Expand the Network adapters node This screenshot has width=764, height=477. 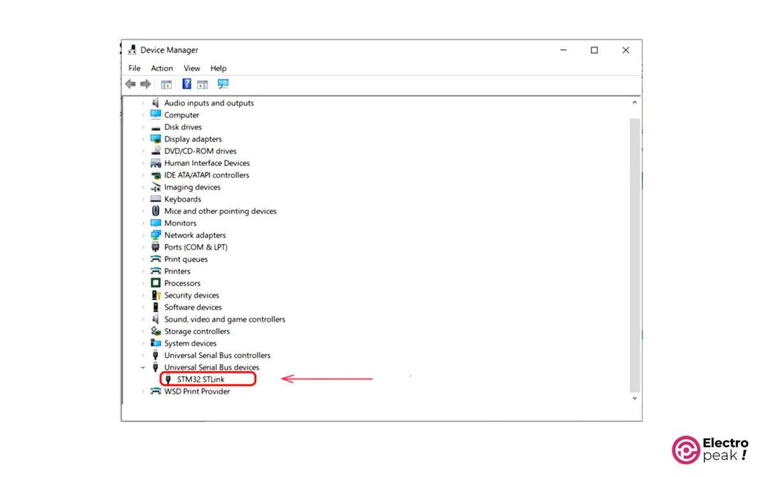pos(143,235)
